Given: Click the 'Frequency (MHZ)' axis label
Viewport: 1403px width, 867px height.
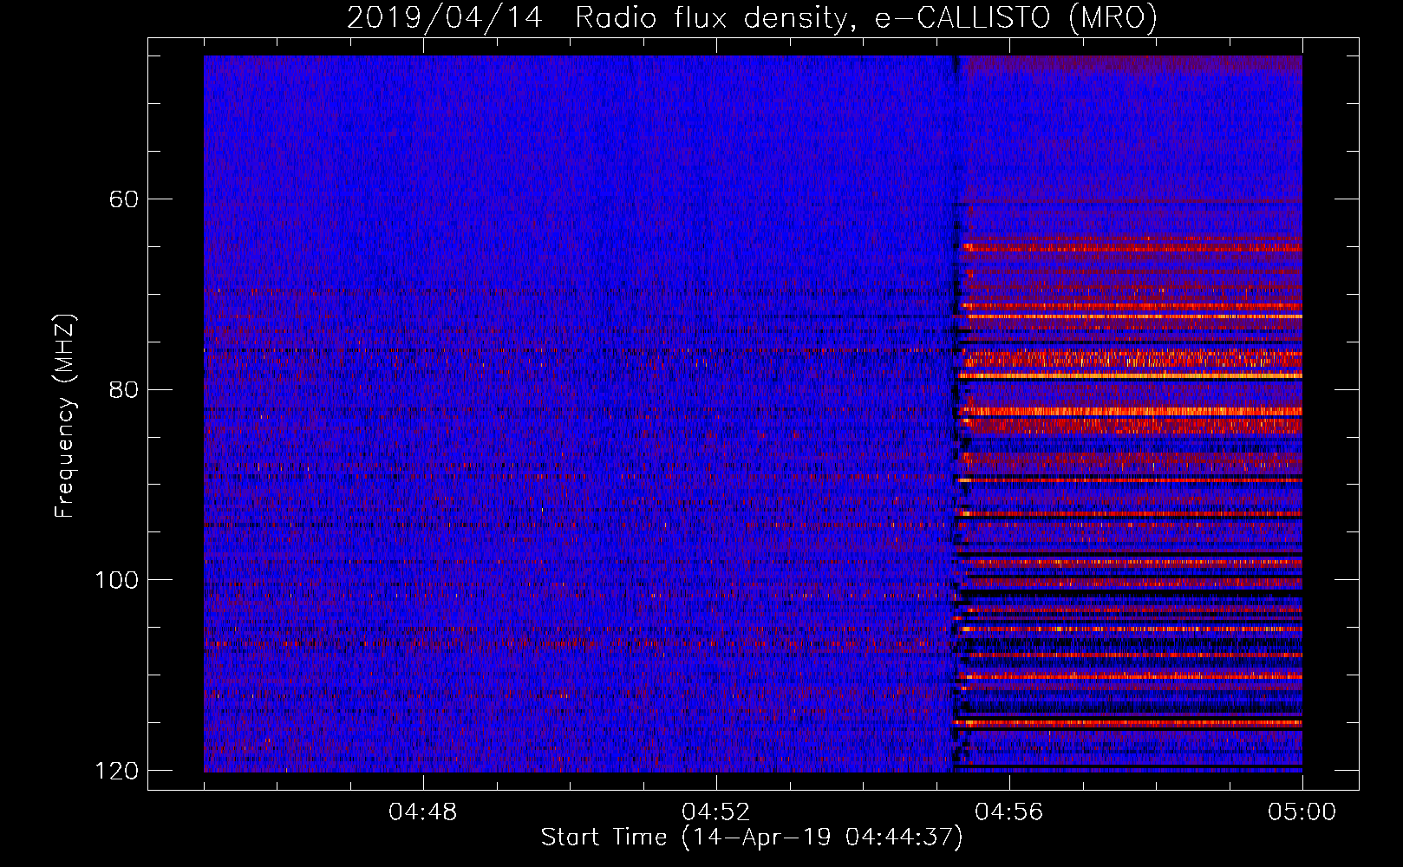Looking at the screenshot, I should 65,416.
